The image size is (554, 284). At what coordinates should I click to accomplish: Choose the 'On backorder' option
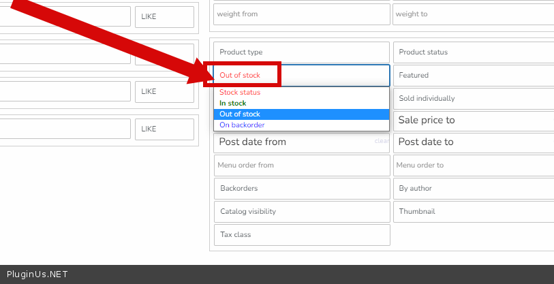(x=242, y=125)
